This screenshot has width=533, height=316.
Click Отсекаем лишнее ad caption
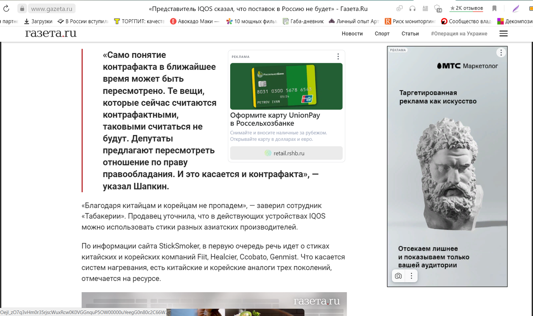[434, 257]
